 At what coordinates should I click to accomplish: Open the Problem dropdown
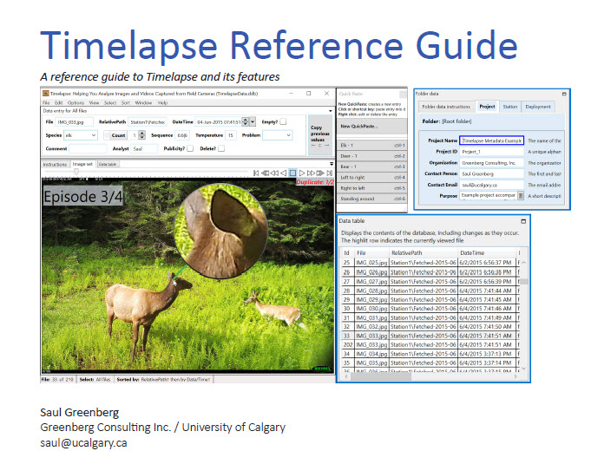pos(278,135)
